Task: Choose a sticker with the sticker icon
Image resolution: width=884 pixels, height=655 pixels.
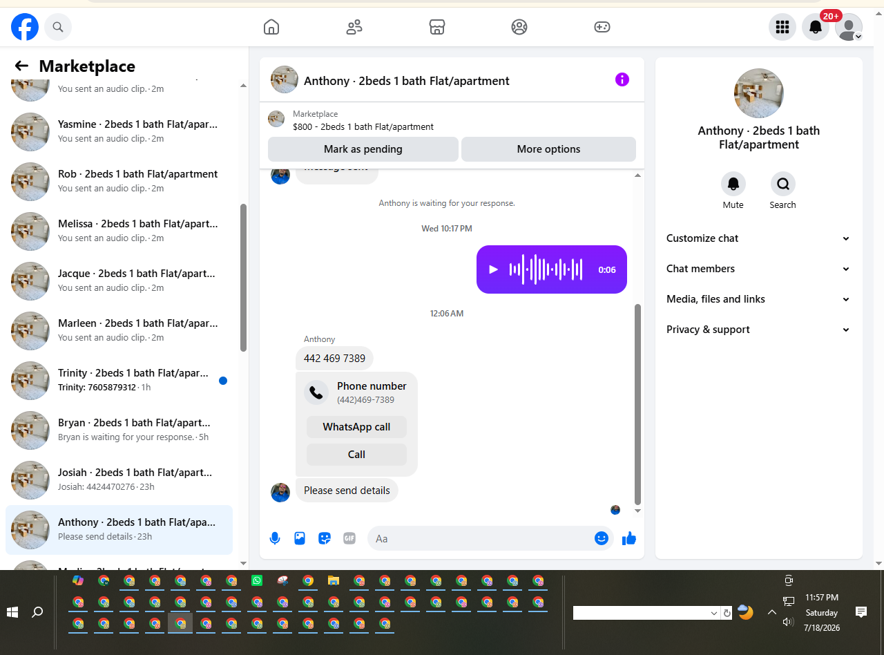Action: [x=325, y=538]
